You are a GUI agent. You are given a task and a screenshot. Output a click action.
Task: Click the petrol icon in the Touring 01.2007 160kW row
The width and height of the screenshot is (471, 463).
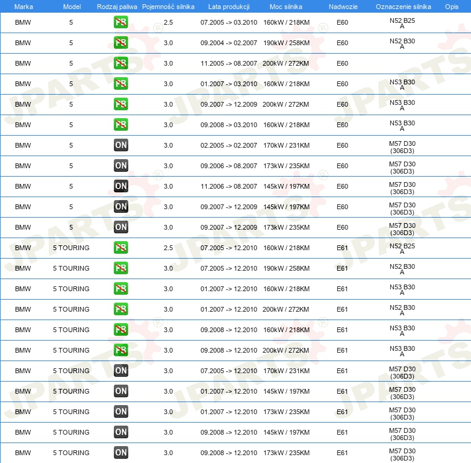click(120, 289)
